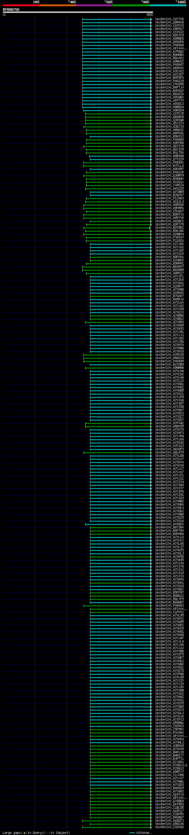The image size is (189, 835).
Task: Select the UniRef100_P48495 label
Action: point(170,361)
